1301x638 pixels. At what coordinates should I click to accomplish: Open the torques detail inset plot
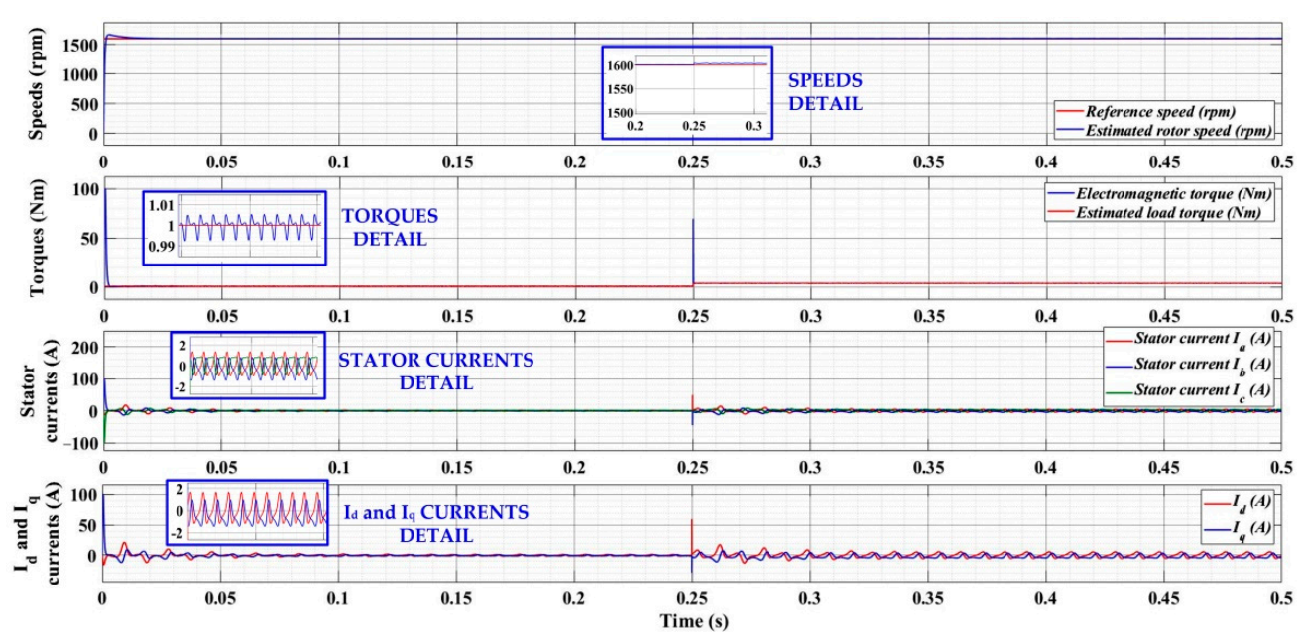click(234, 228)
